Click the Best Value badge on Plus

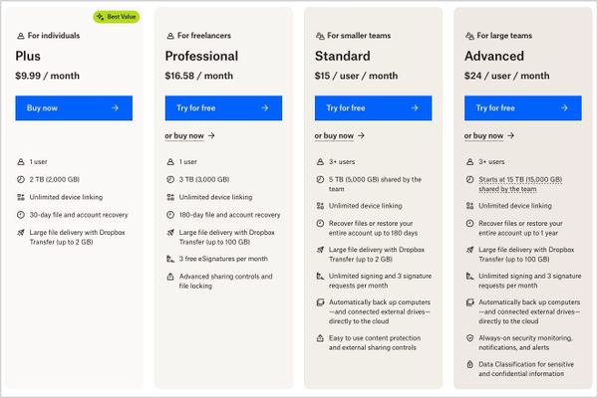[117, 17]
